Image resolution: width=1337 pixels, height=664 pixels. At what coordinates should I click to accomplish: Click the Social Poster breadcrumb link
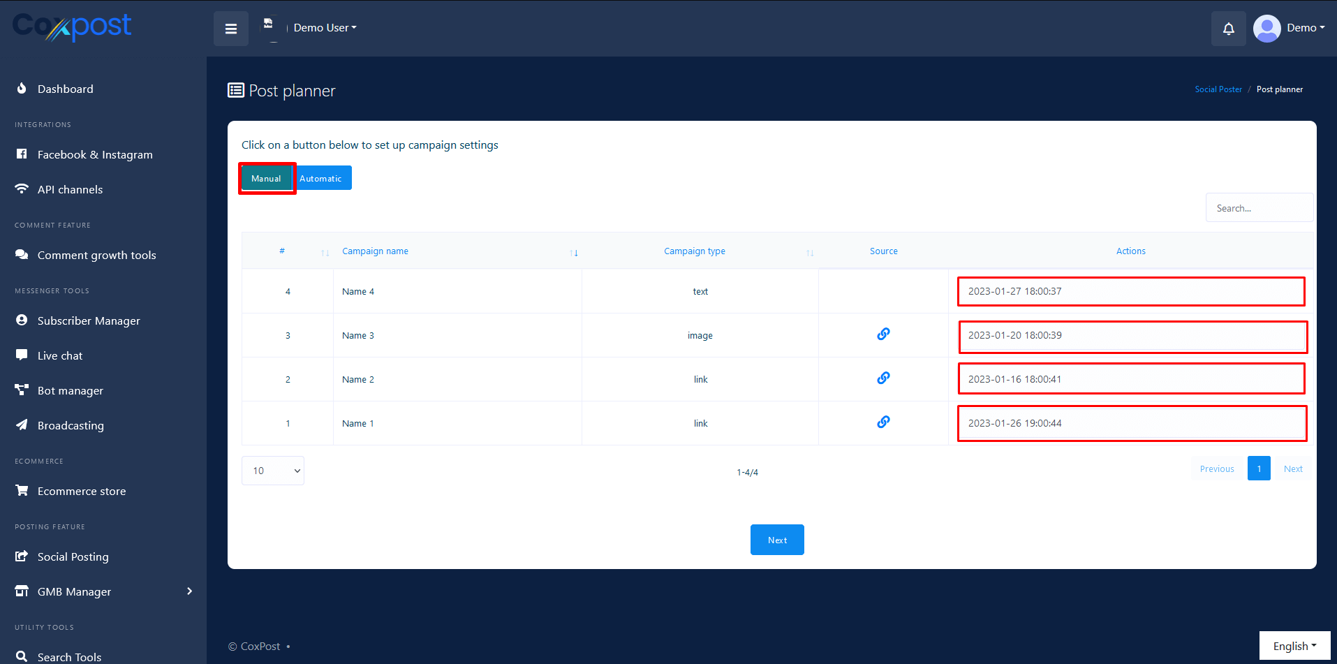tap(1218, 89)
